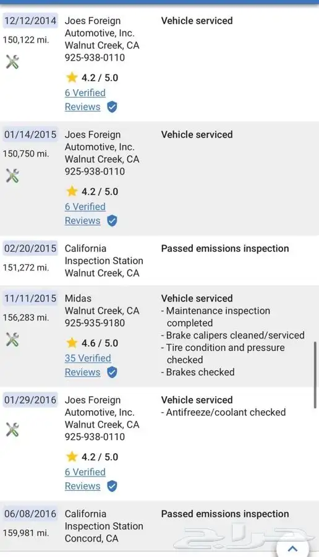Click service wrench icon for 01/29/2016 entry

tap(12, 430)
